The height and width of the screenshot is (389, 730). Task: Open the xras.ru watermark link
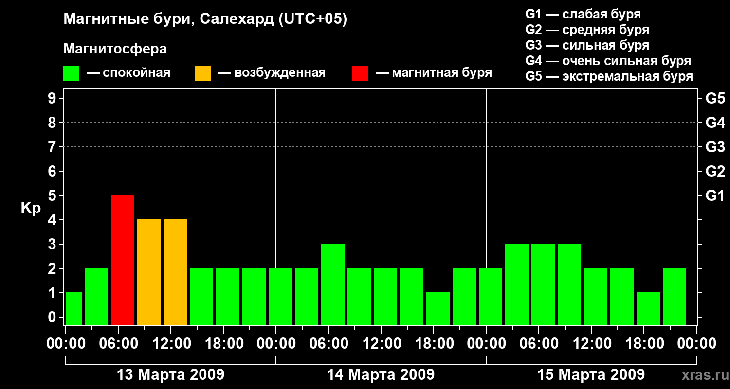tap(702, 375)
